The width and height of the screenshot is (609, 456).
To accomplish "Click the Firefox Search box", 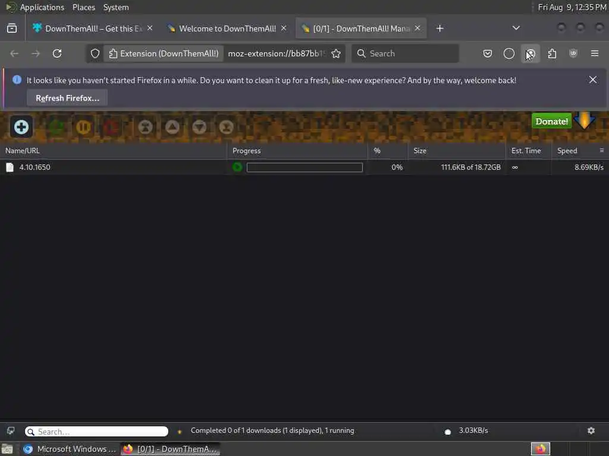I will [405, 53].
